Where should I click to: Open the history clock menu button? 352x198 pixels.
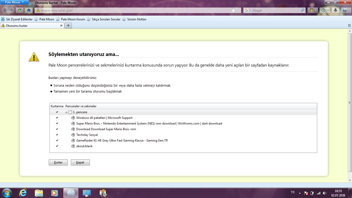[325, 10]
